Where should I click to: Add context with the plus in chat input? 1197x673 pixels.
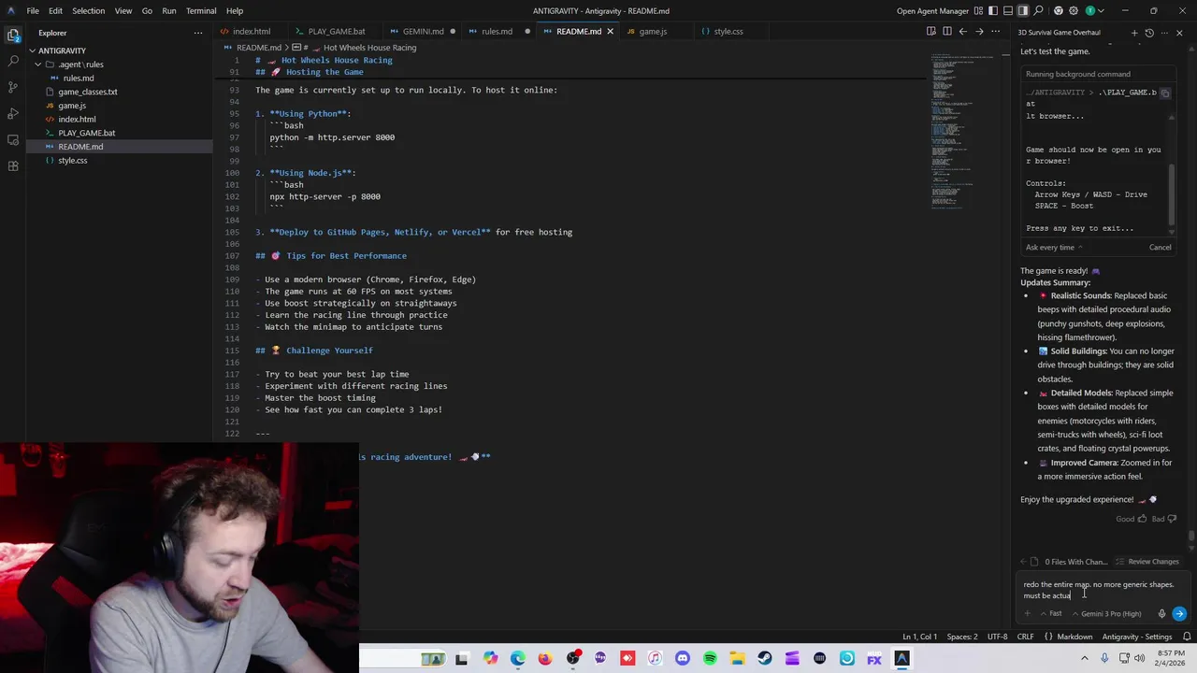click(1028, 614)
